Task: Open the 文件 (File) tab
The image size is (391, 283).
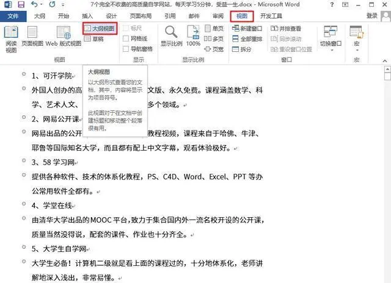Action: 13,16
